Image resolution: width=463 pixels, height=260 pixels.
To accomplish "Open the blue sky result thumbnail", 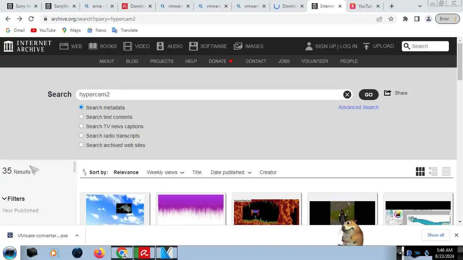I will point(115,209).
